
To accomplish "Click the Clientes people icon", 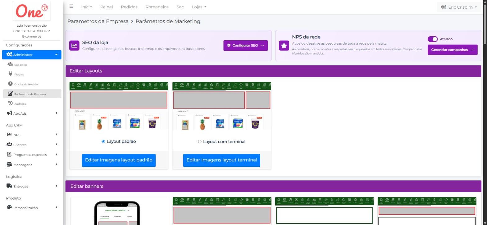I will (9, 144).
